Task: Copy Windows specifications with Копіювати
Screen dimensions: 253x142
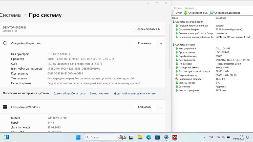Action: click(145, 107)
